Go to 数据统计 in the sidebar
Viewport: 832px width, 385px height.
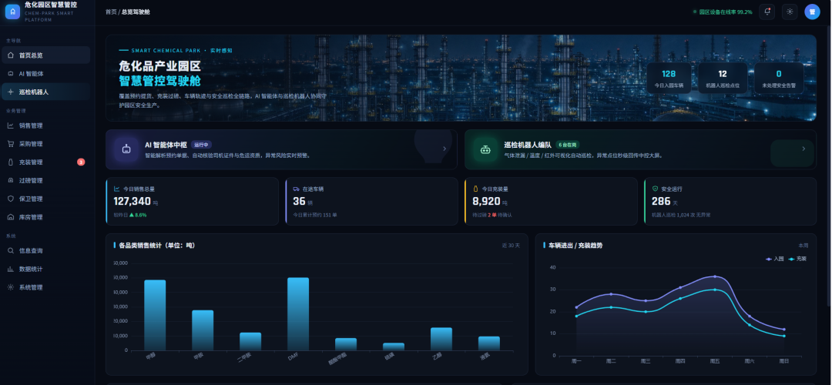coord(45,269)
